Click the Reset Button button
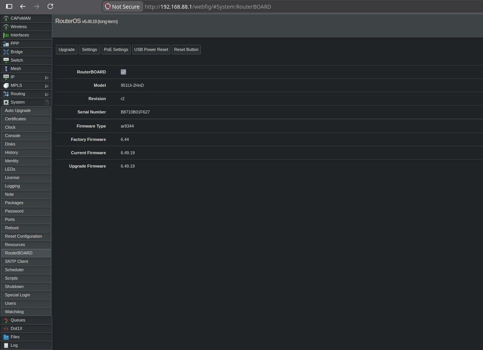This screenshot has height=350, width=483. coord(186,50)
